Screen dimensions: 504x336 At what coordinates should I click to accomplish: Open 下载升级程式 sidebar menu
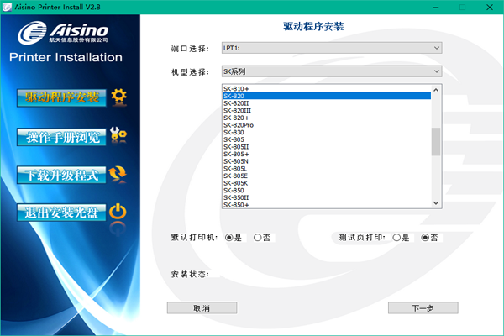(61, 175)
